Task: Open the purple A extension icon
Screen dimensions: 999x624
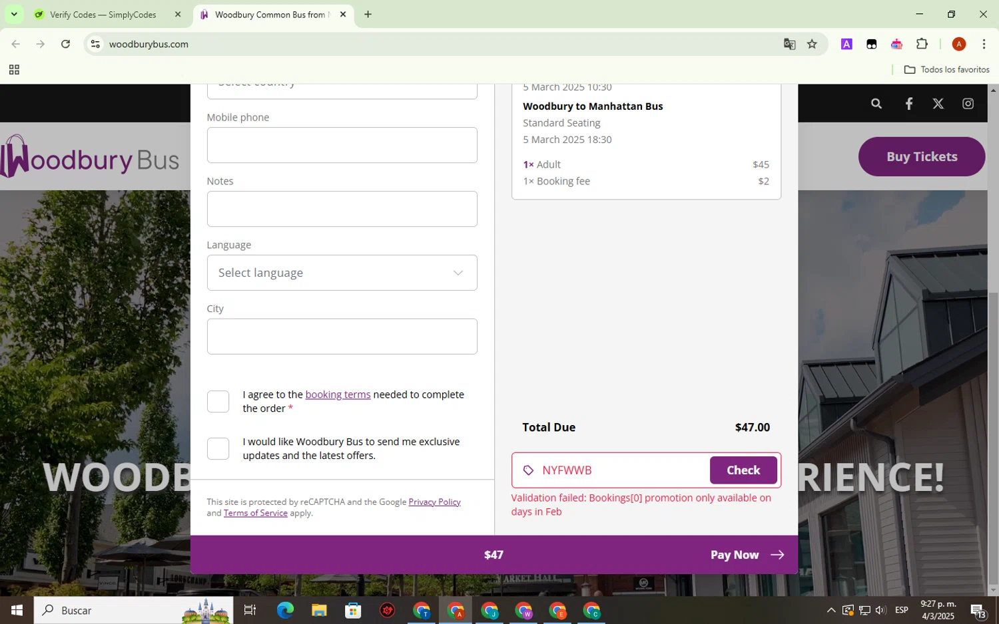Action: pos(846,44)
